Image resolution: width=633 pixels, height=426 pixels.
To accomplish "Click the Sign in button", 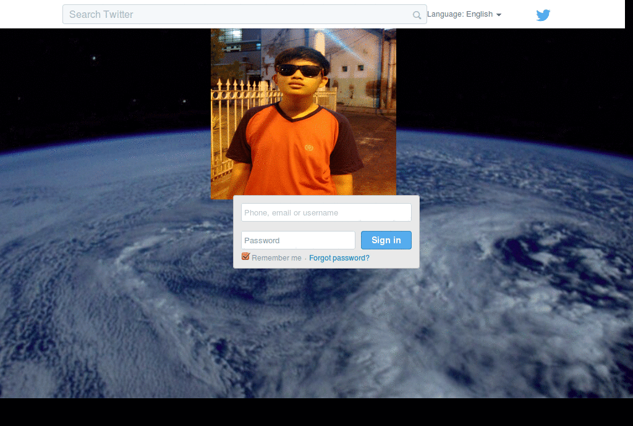I will (x=386, y=240).
